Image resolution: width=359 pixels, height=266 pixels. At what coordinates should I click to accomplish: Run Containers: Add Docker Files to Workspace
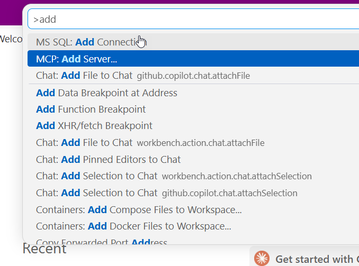193,226
